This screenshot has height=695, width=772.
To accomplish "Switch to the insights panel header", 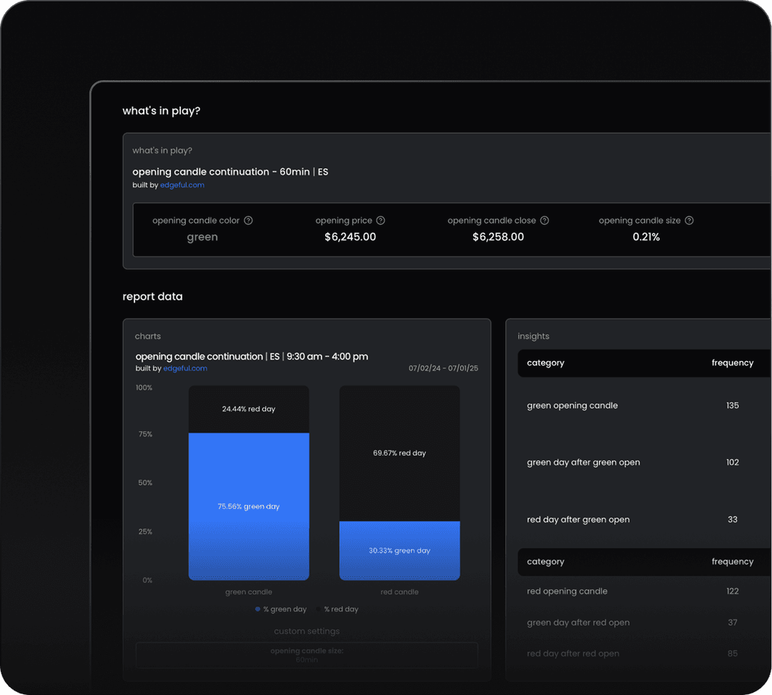I will point(533,336).
